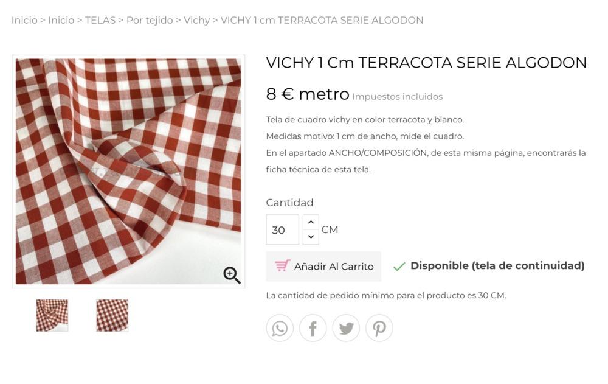Share product on Twitter
Viewport: 608px width, 384px height.
[x=346, y=328]
